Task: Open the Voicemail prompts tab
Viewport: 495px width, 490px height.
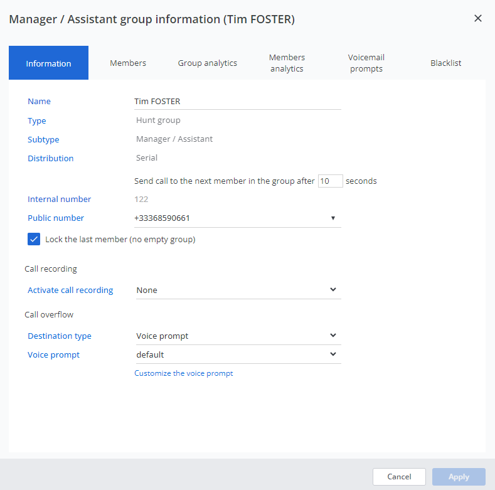Action: (x=366, y=63)
